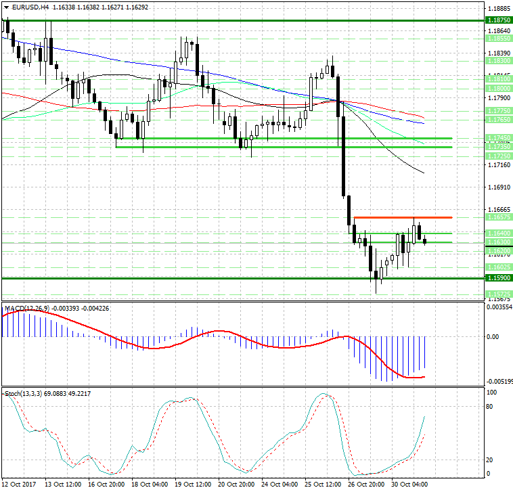Click the 1.16400 price label on axis
Image resolution: width=513 pixels, height=492 pixels.
[x=498, y=233]
